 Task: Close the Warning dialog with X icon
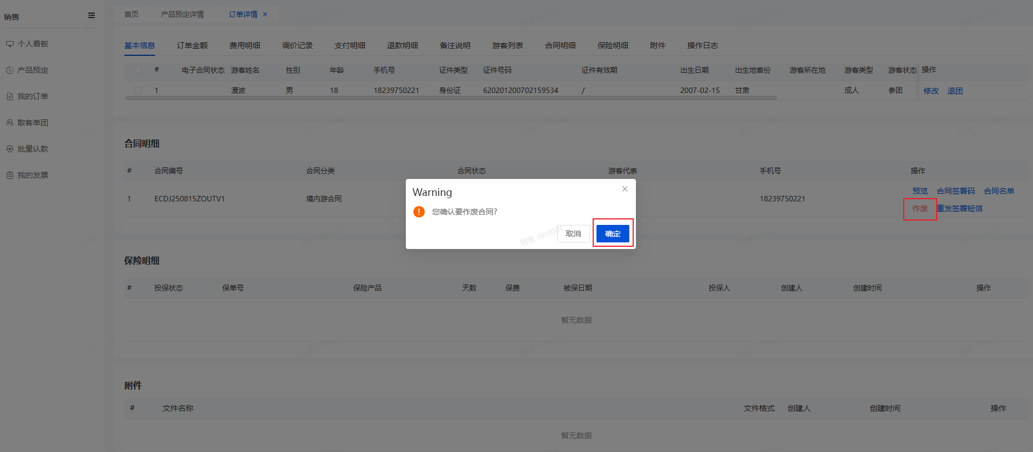tap(624, 189)
